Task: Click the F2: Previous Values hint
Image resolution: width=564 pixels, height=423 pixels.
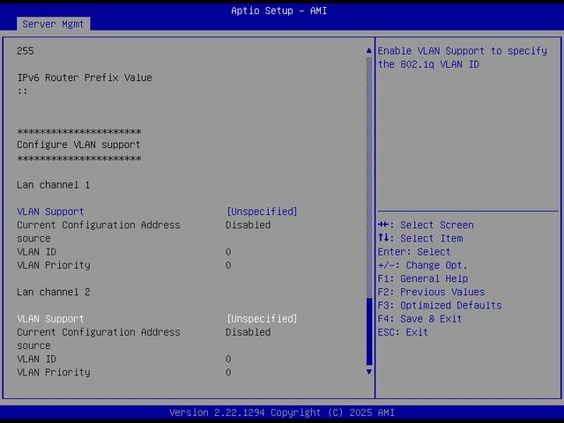Action: 431,292
